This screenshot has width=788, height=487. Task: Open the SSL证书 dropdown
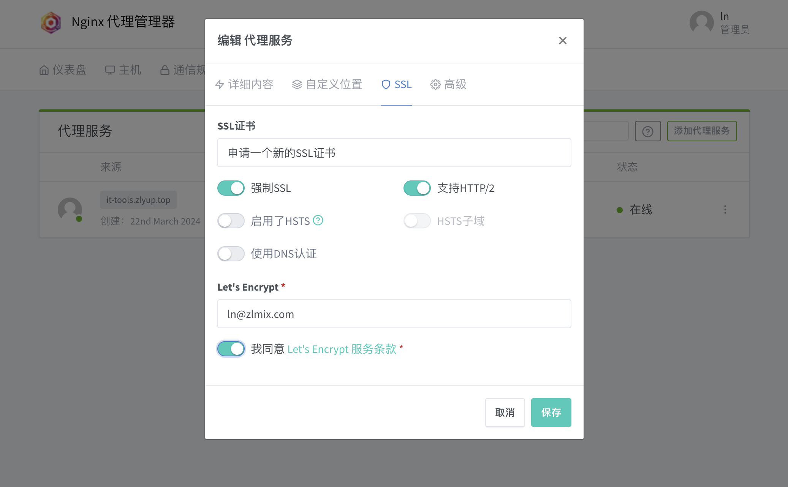[x=394, y=153]
